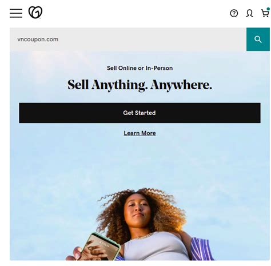This screenshot has width=271, height=266.
Task: Click the purple striped sleeve in the hero photo
Action: click(202, 249)
